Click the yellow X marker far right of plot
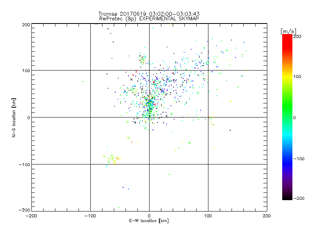This screenshot has width=314, height=235. coord(230,101)
